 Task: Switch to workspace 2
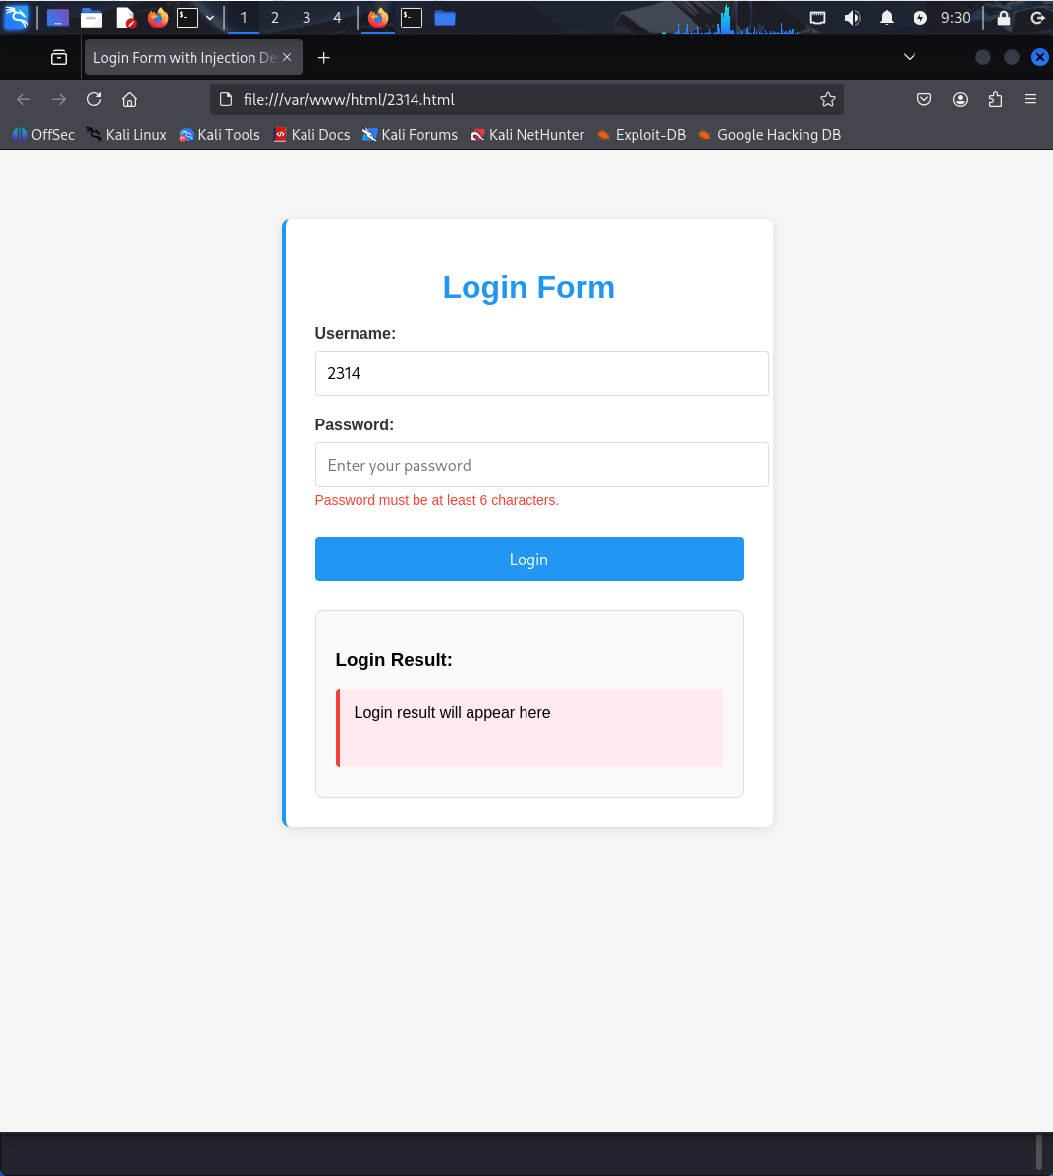click(x=274, y=18)
